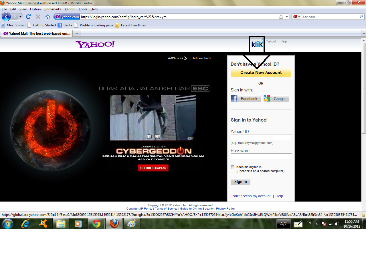
Task: Click the Create New Account button
Action: [261, 73]
